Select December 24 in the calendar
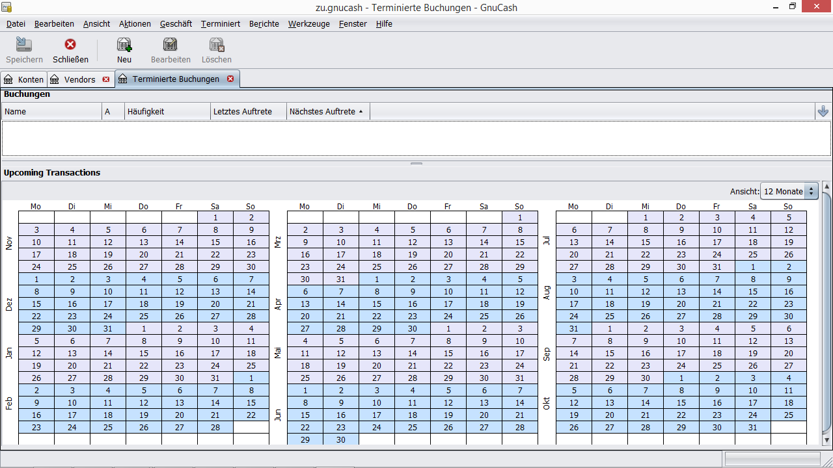The image size is (833, 468). (108, 316)
